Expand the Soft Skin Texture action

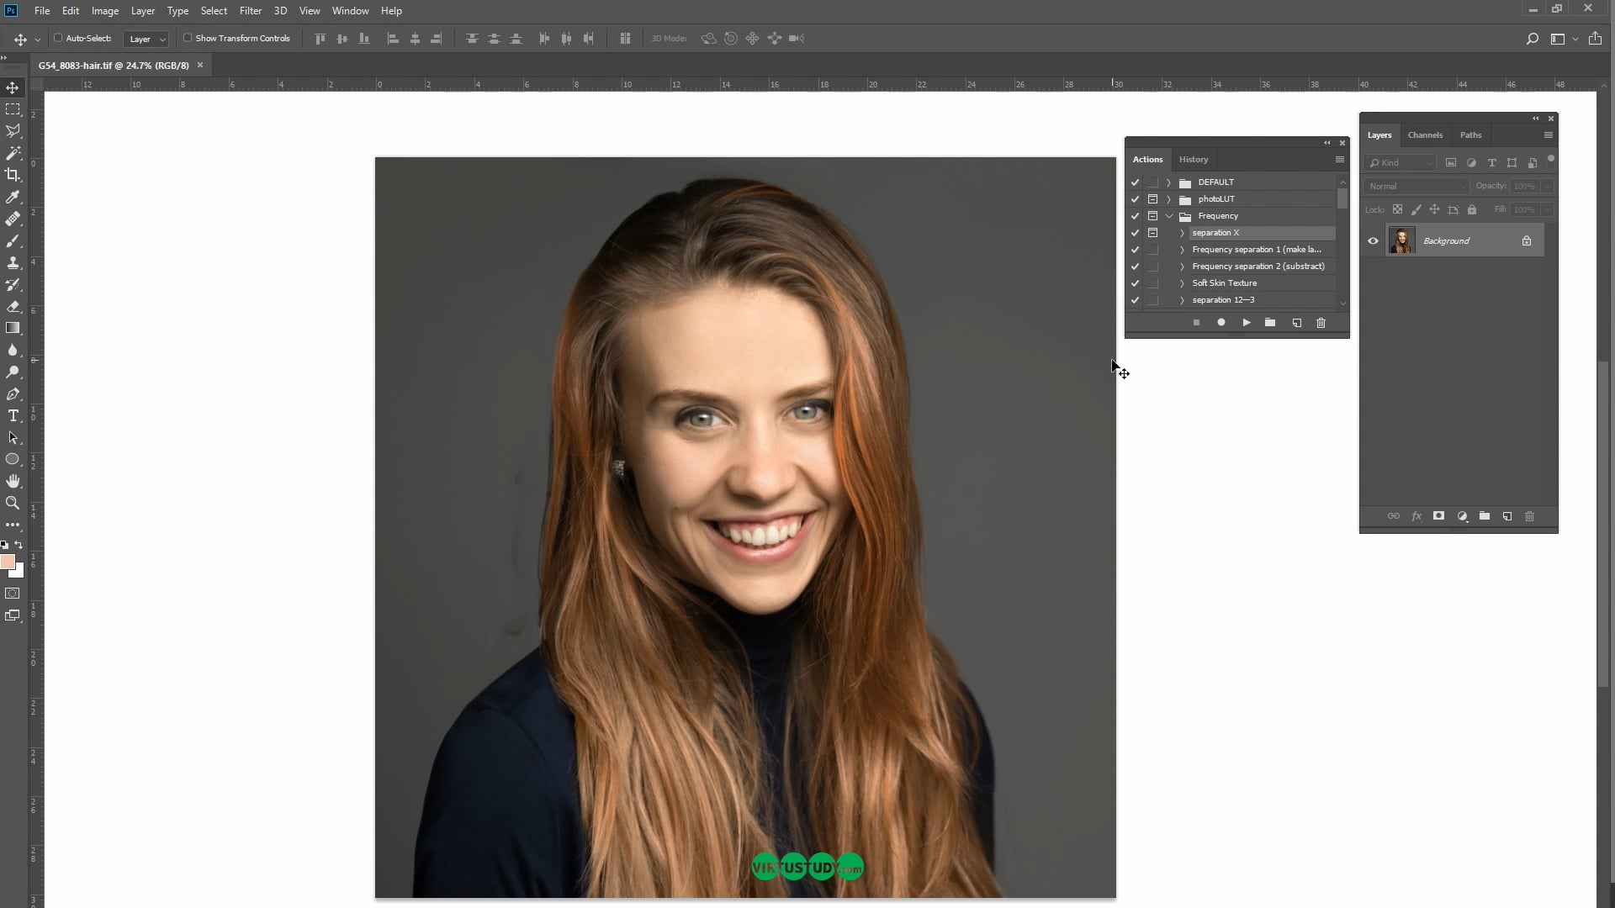coord(1182,283)
